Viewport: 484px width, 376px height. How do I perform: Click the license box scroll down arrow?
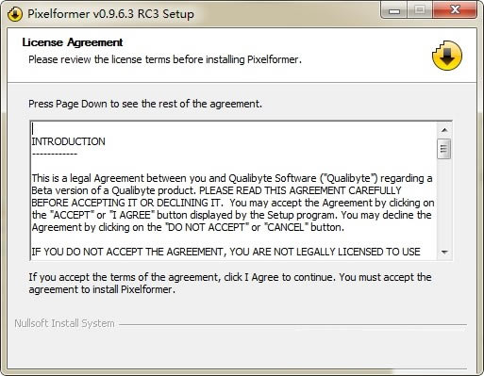[444, 252]
